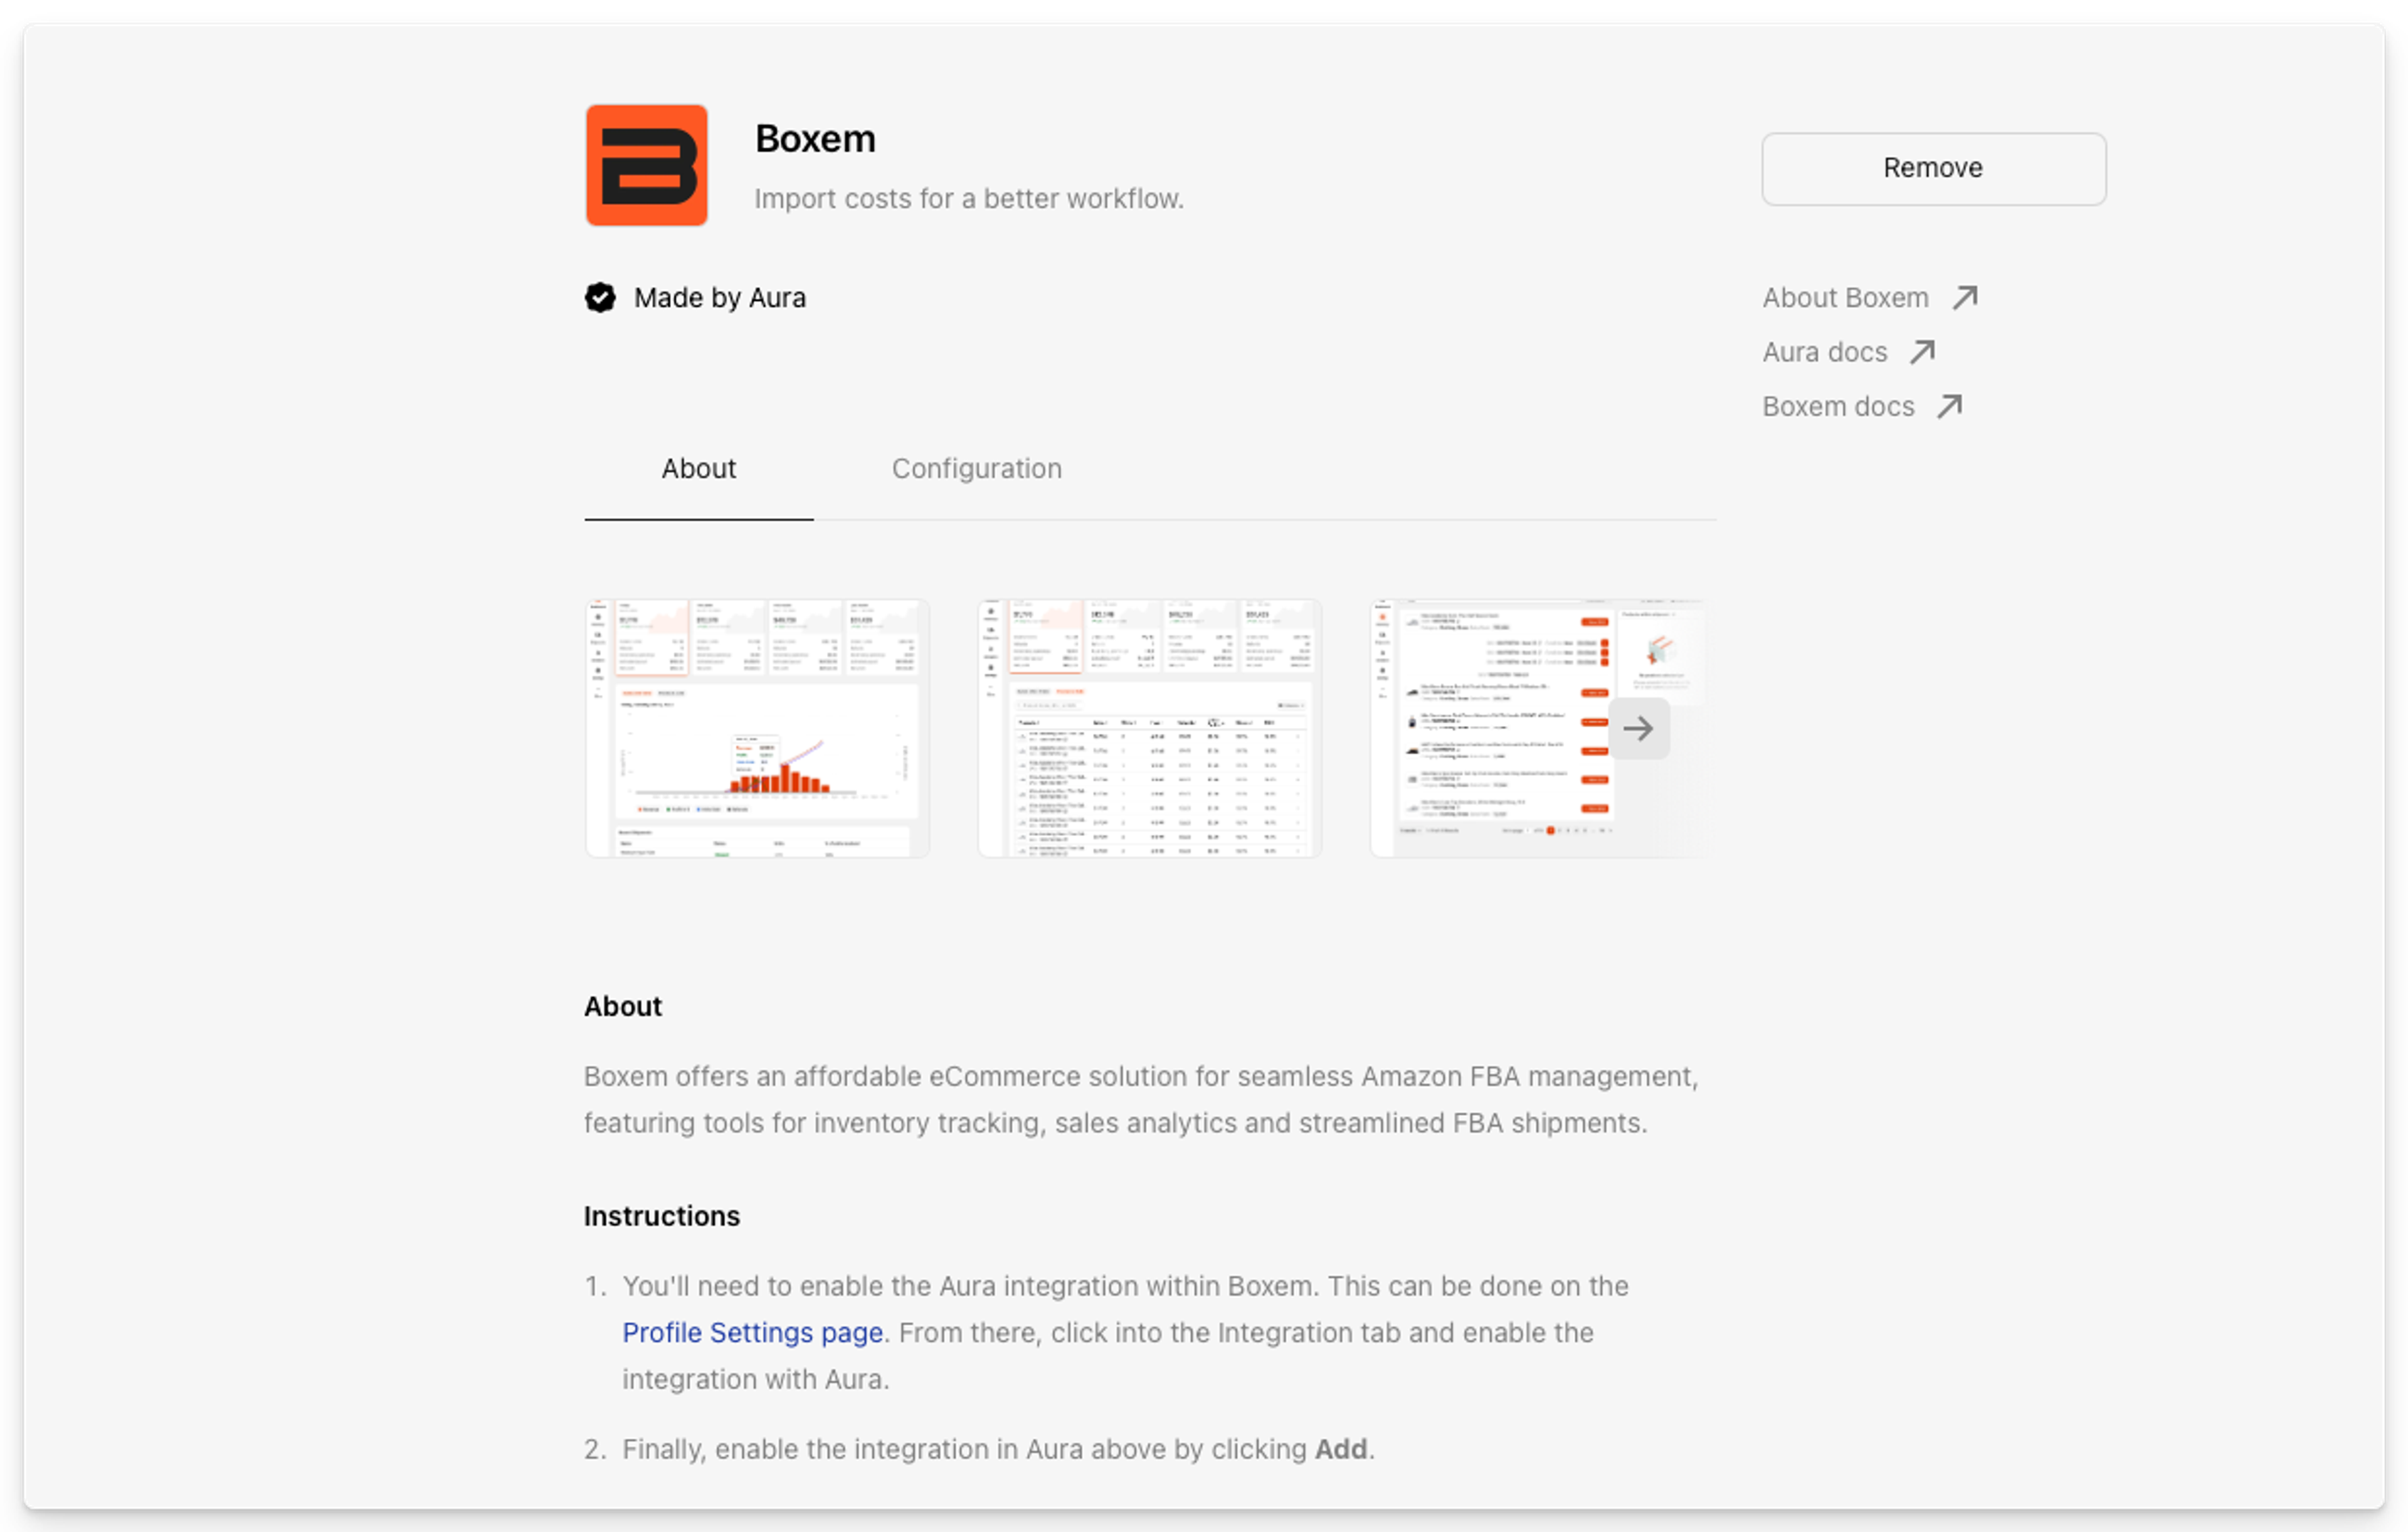Click the external arrow icon next to Aura docs
The width and height of the screenshot is (2408, 1532).
[1922, 352]
